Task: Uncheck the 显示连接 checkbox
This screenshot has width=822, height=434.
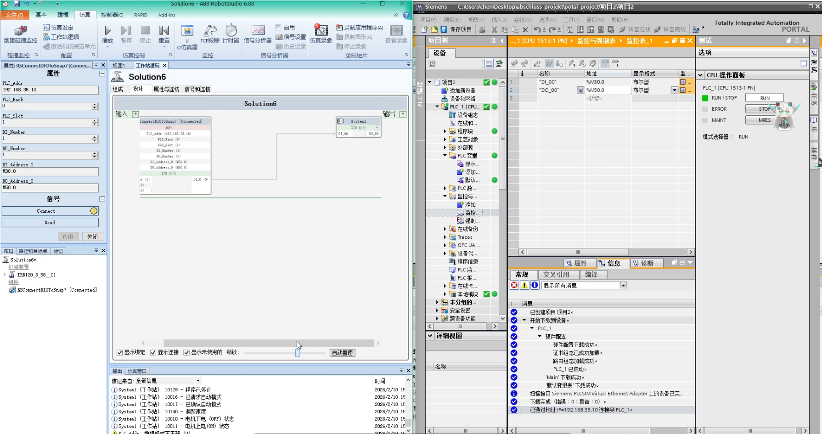Action: coord(152,352)
